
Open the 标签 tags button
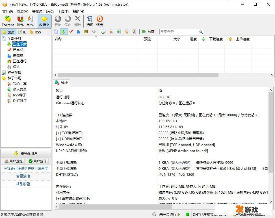[x=148, y=32]
